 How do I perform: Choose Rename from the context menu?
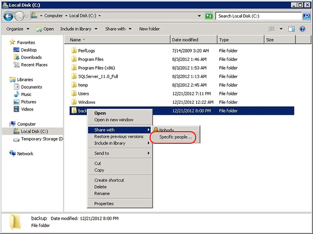pos(120,194)
